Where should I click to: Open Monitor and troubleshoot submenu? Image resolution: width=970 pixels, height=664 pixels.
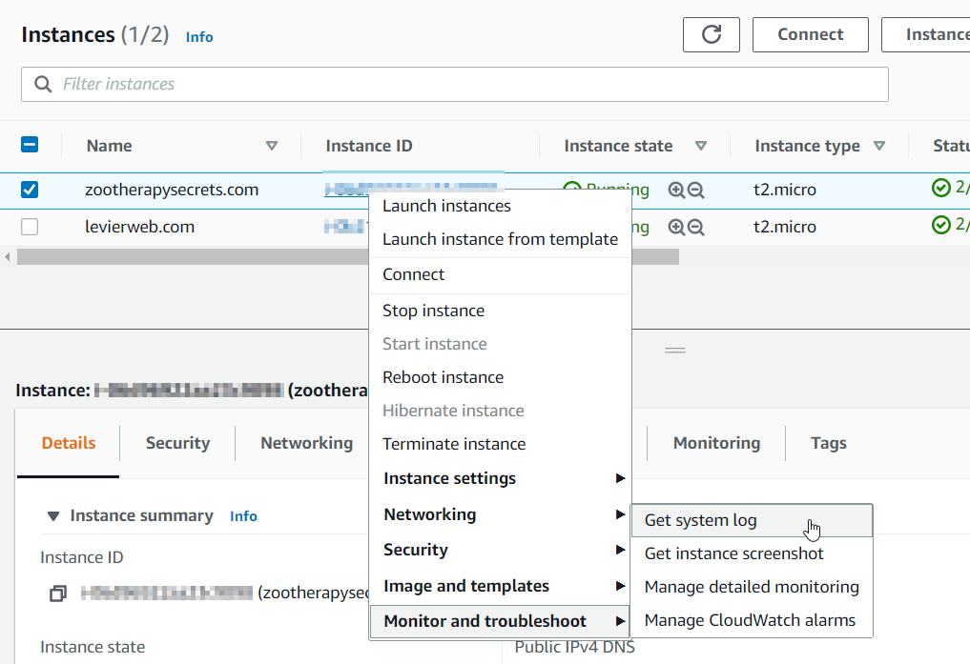click(500, 621)
